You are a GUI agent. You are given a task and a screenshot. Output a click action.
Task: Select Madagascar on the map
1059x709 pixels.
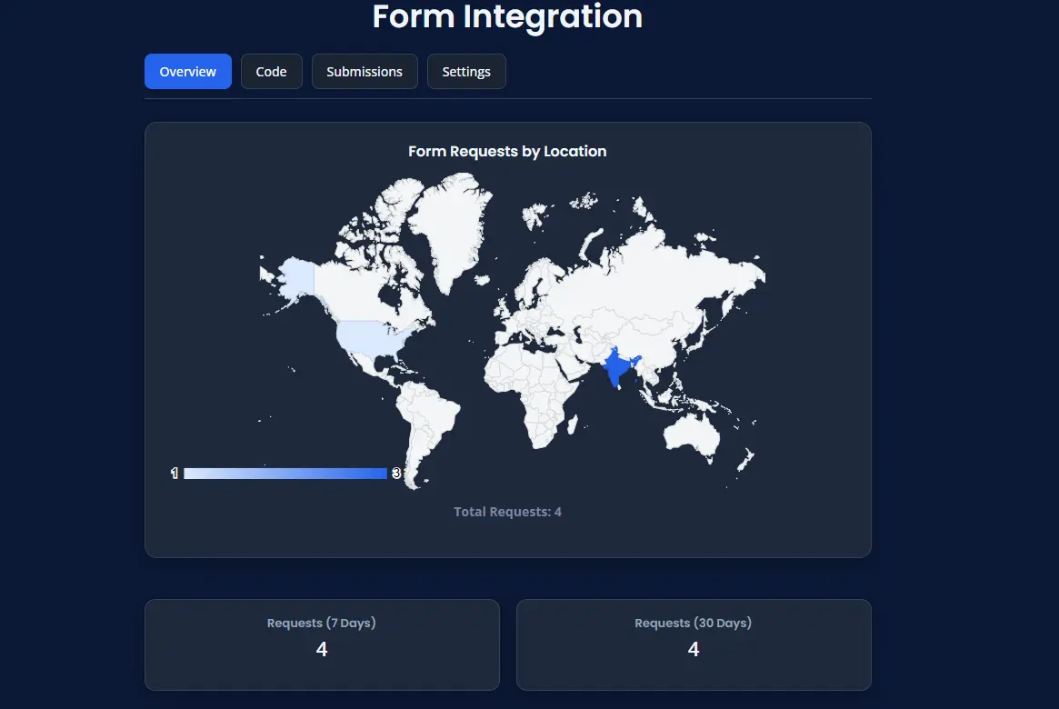coord(573,423)
